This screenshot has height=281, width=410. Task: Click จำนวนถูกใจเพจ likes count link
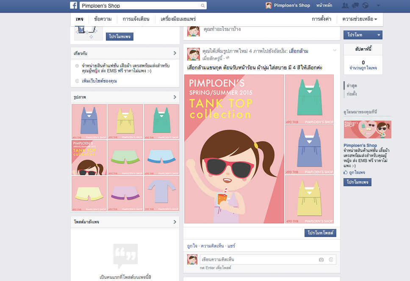[x=363, y=68]
